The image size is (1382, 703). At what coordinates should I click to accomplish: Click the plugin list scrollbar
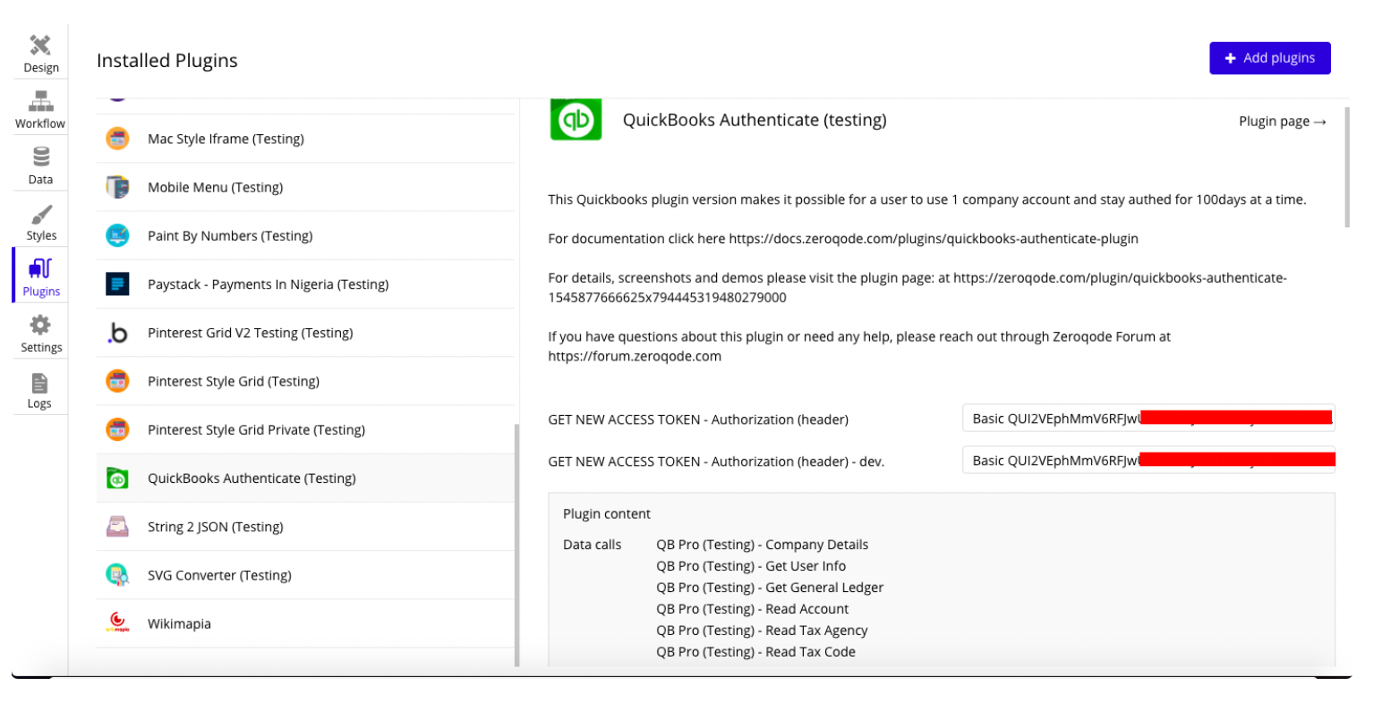click(516, 545)
